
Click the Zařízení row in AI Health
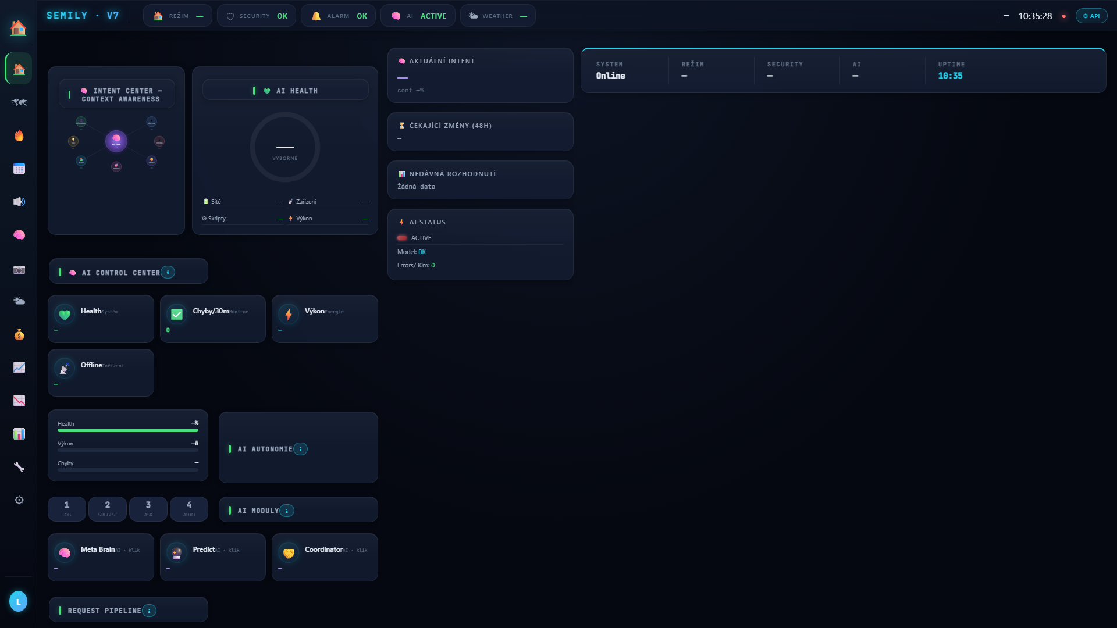pos(328,201)
